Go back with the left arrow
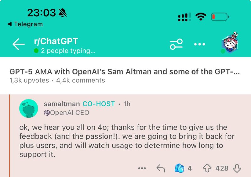 [19, 44]
